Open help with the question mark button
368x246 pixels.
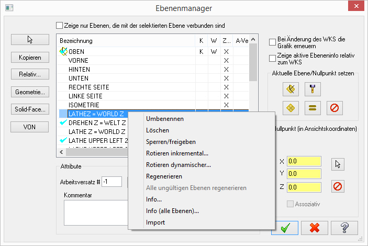coord(344,228)
